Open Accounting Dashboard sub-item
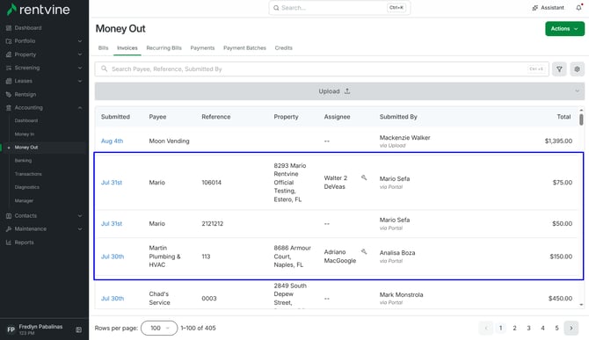This screenshot has width=589, height=340. 26,121
